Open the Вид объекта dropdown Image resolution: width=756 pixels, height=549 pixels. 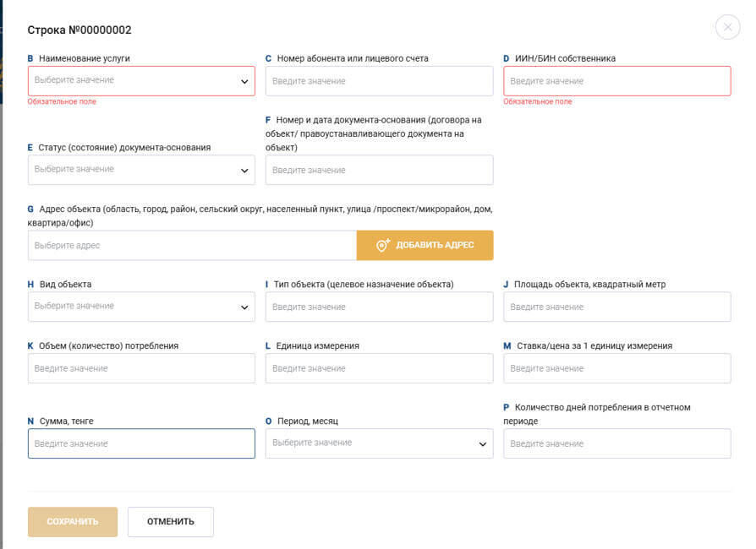coord(141,307)
